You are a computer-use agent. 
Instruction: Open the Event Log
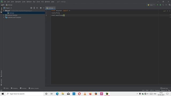[164, 88]
